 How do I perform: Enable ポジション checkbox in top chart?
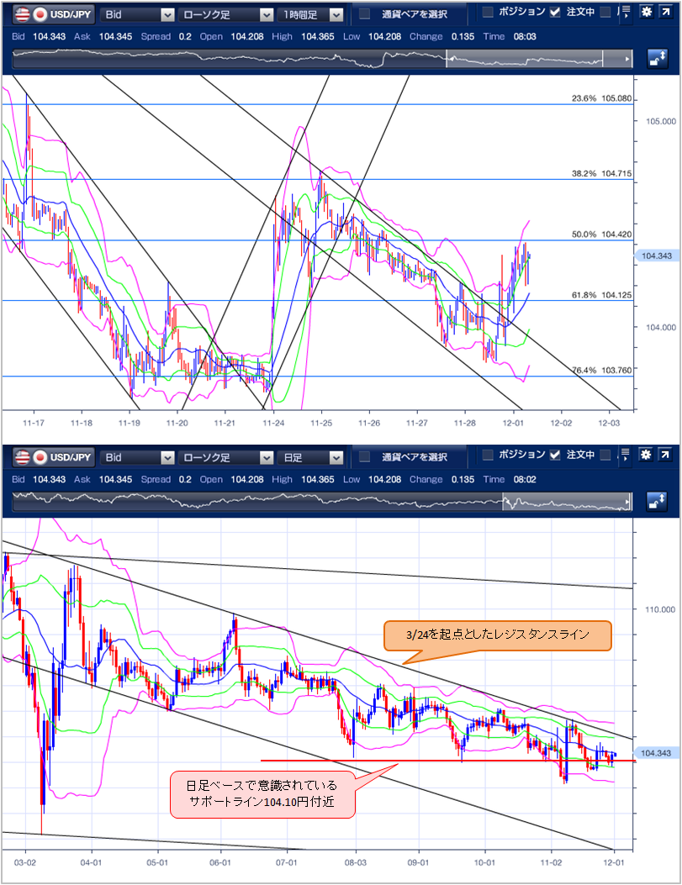pos(488,12)
